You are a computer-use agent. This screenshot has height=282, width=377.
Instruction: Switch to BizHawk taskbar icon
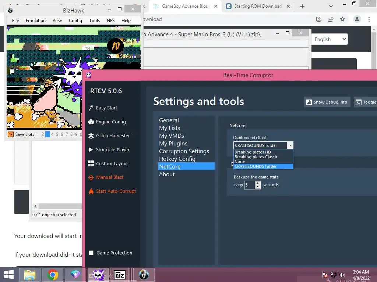(144, 275)
